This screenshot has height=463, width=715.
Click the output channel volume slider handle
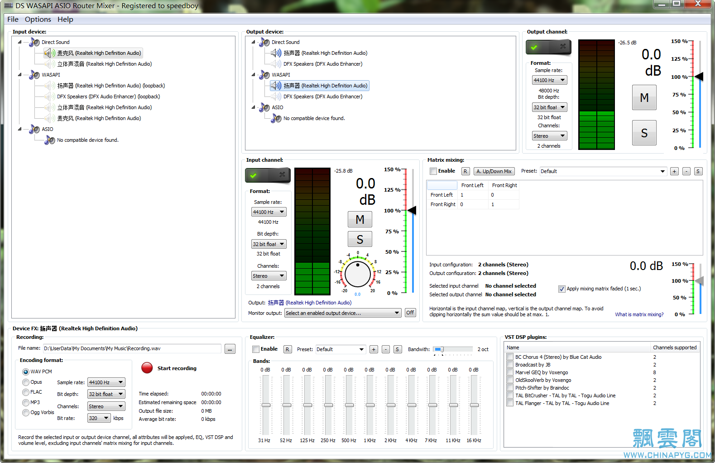[x=699, y=77]
